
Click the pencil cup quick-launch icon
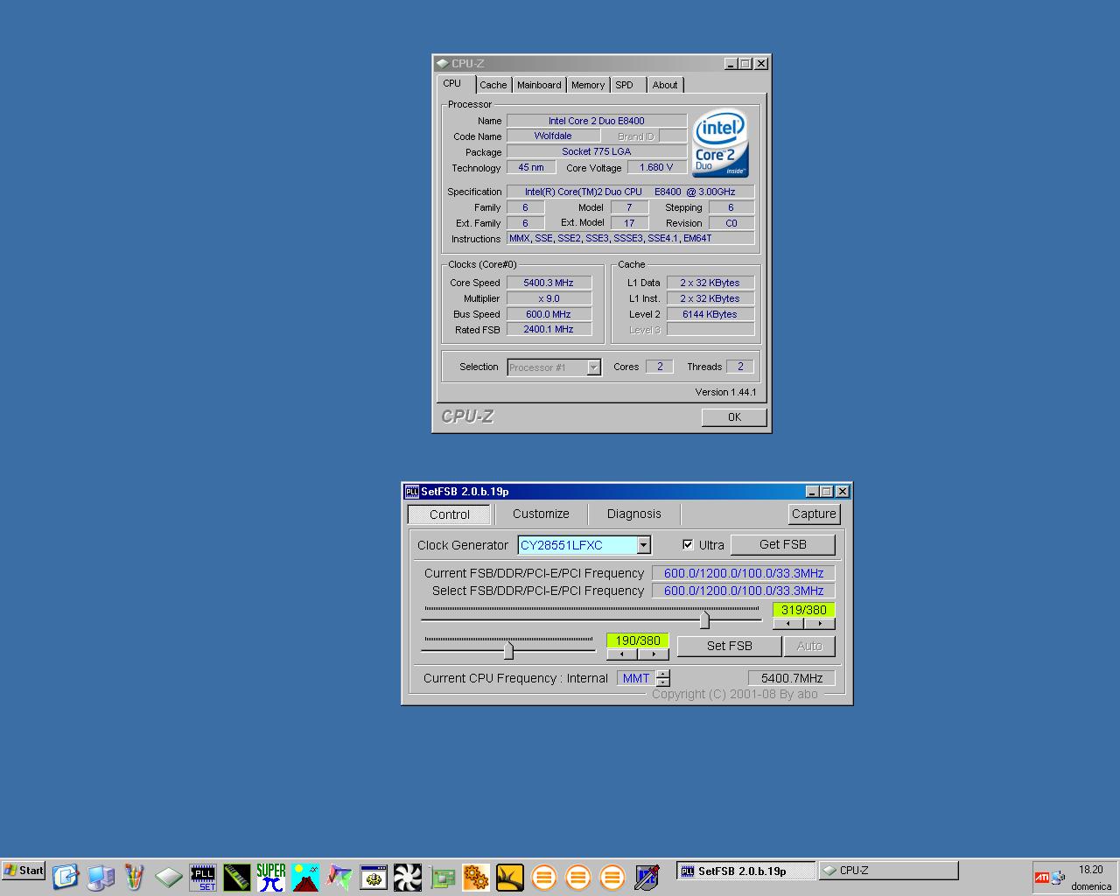click(x=134, y=877)
